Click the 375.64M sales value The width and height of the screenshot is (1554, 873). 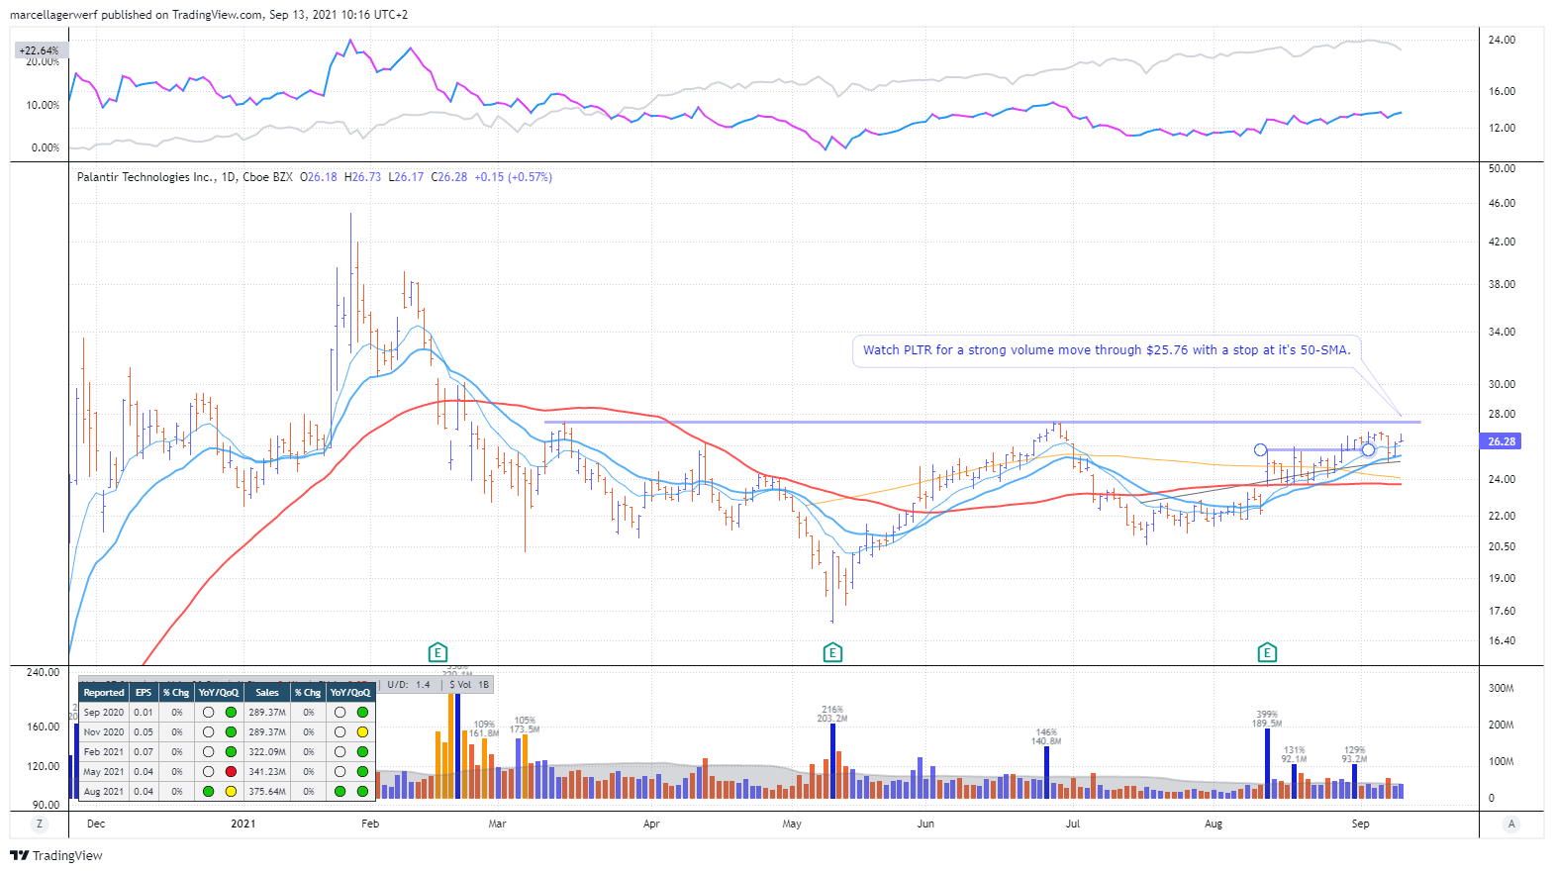(x=267, y=792)
